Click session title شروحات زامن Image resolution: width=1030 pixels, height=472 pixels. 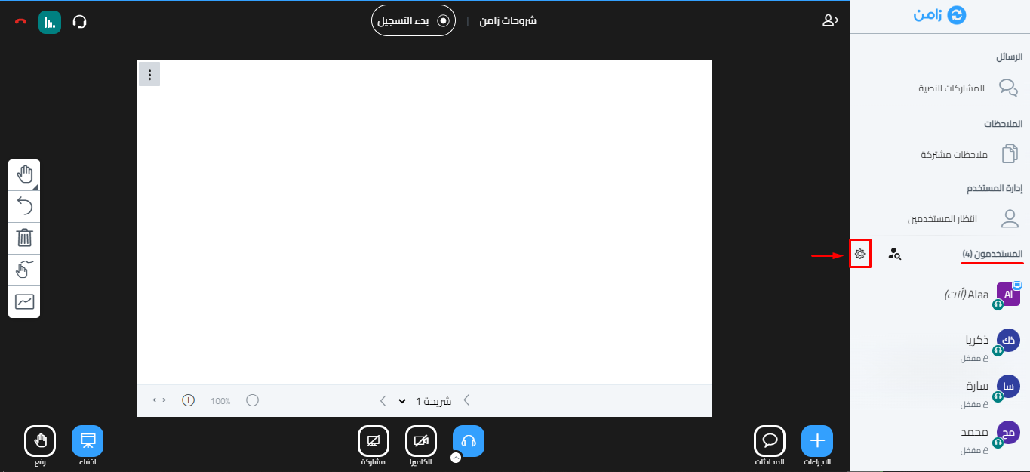pos(508,20)
